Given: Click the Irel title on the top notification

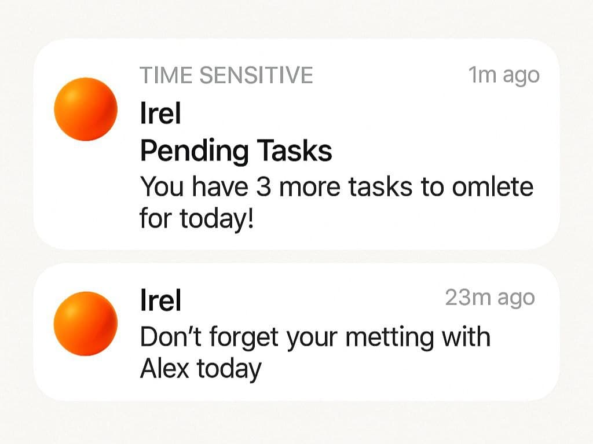Looking at the screenshot, I should tap(160, 113).
